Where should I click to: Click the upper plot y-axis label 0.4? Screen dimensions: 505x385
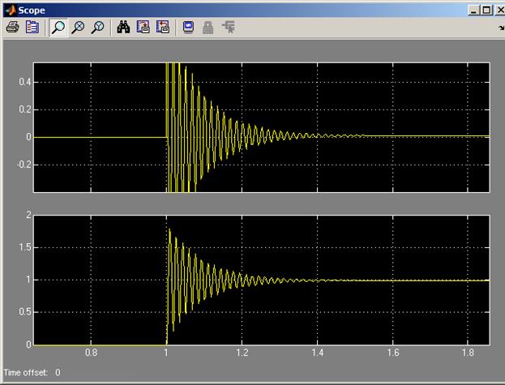pyautogui.click(x=25, y=82)
